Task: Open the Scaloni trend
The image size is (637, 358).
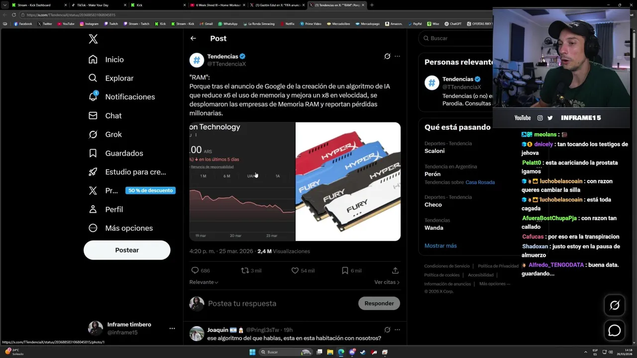Action: [x=434, y=151]
